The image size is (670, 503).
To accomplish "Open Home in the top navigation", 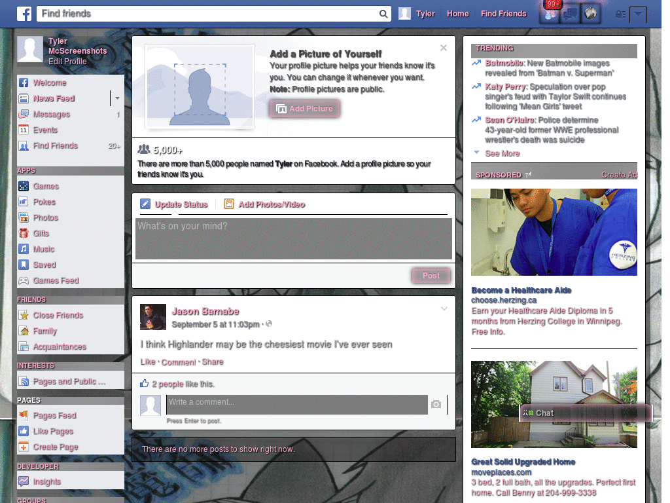I will tap(457, 14).
